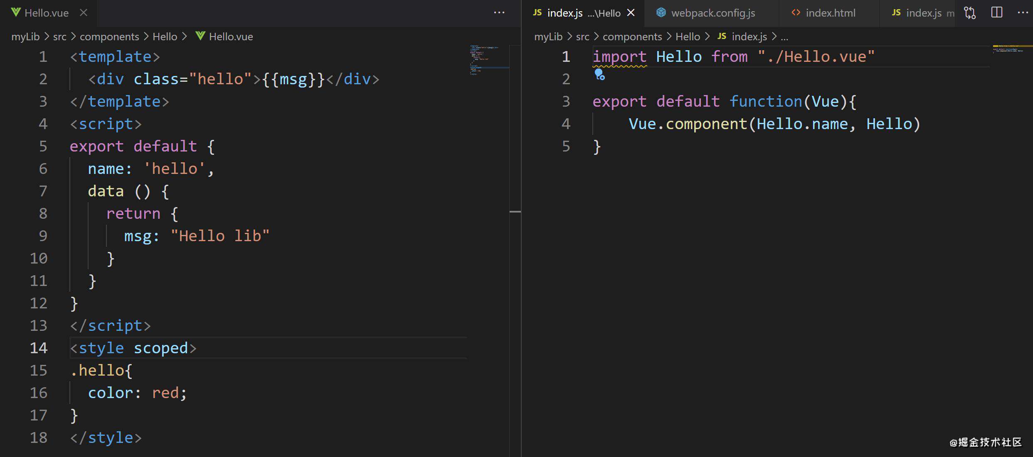Click the left editor scrollbar marker
The width and height of the screenshot is (1033, 457).
click(515, 212)
